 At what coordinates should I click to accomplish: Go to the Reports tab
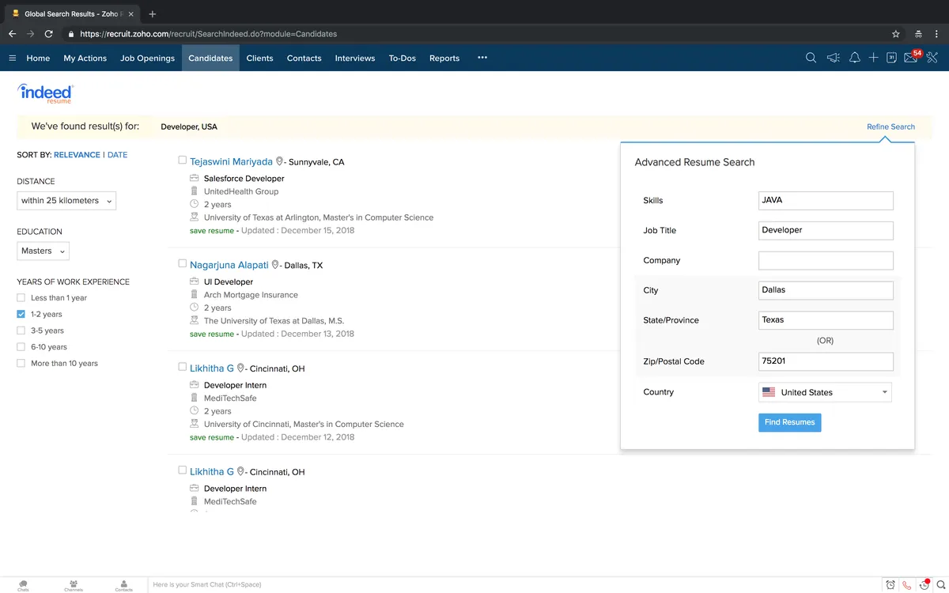pyautogui.click(x=444, y=58)
